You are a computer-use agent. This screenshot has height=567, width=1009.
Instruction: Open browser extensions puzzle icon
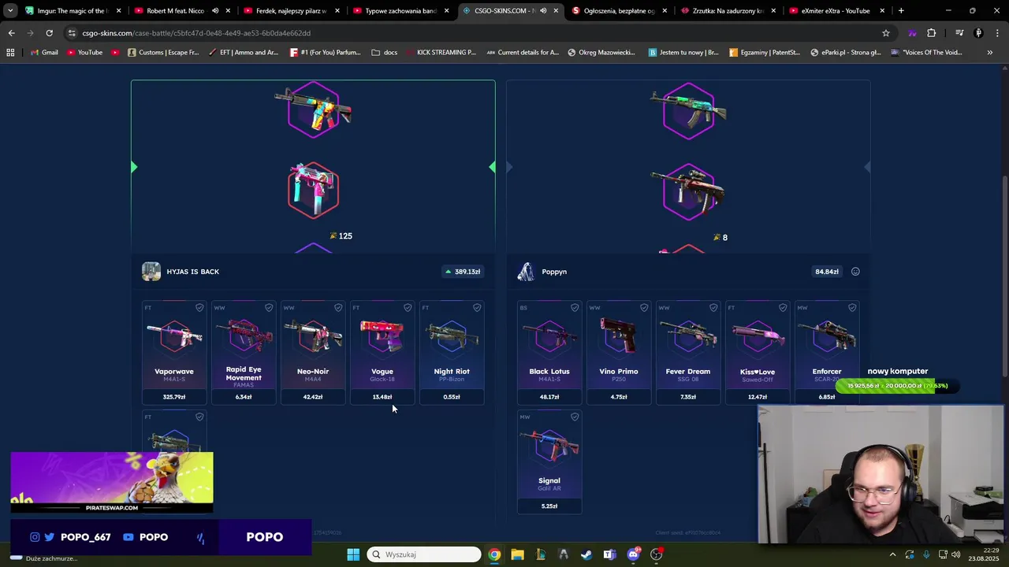click(x=932, y=33)
